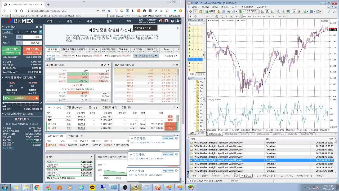Collapse the 주문하기 order panel

(x=3, y=27)
